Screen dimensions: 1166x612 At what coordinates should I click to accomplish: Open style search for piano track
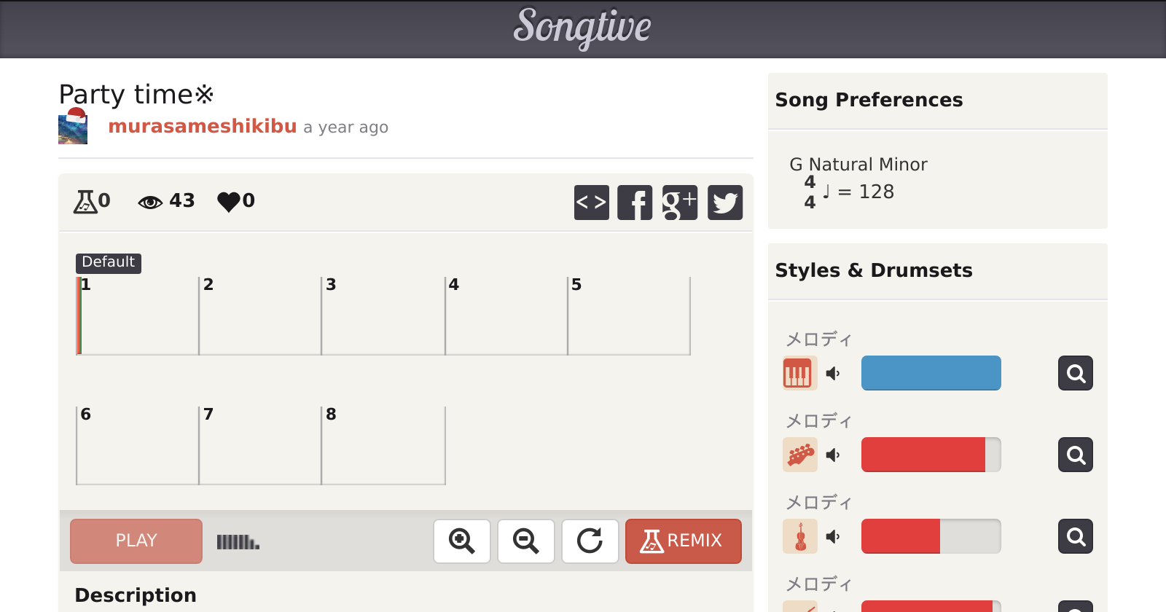[x=1076, y=373]
